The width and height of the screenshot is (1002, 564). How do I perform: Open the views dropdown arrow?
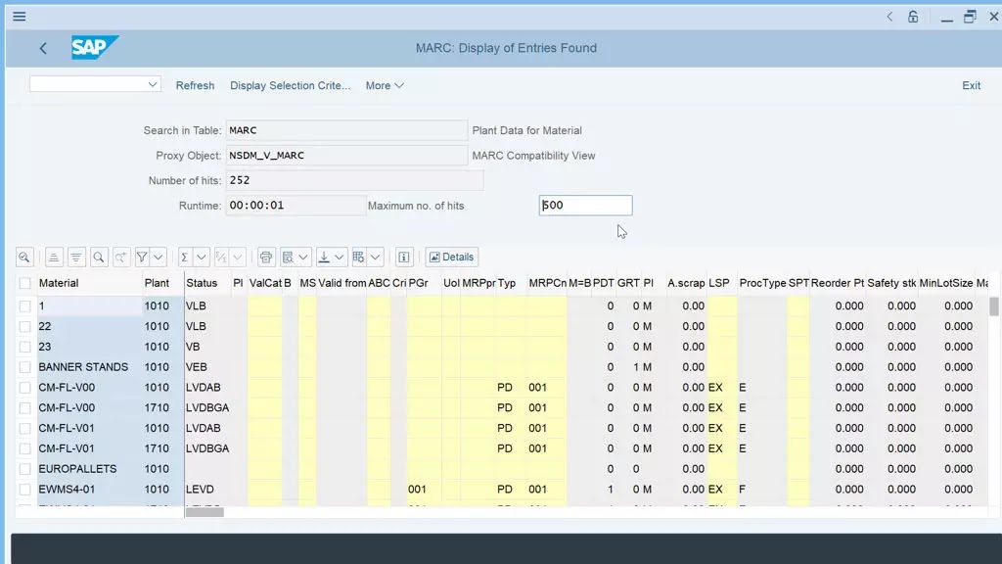pyautogui.click(x=303, y=258)
